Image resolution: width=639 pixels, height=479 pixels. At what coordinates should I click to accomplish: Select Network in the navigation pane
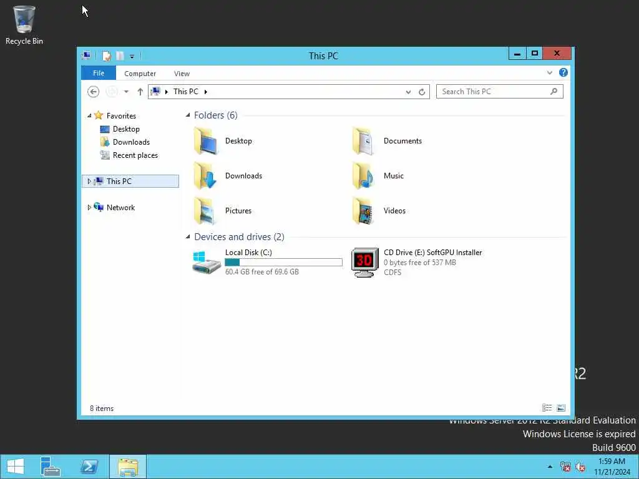point(120,207)
